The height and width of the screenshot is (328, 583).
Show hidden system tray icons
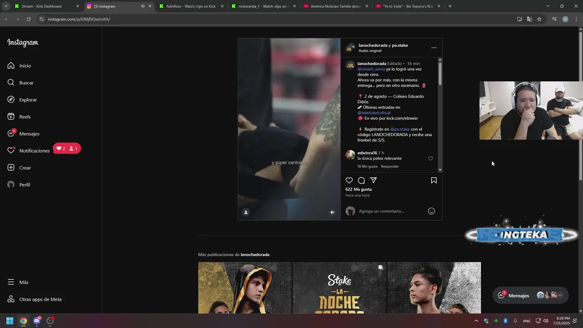coord(476,321)
